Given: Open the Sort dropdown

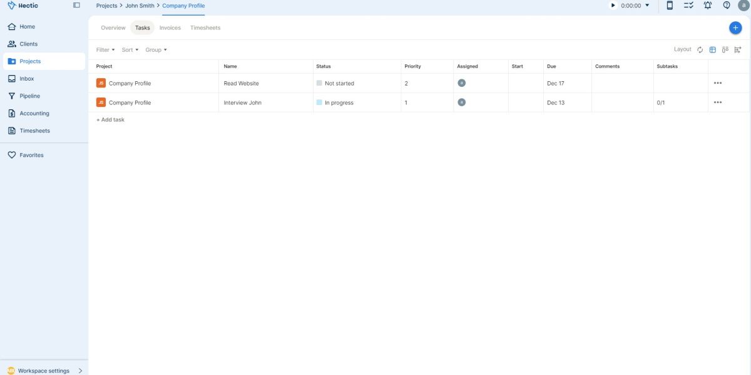Looking at the screenshot, I should (130, 50).
